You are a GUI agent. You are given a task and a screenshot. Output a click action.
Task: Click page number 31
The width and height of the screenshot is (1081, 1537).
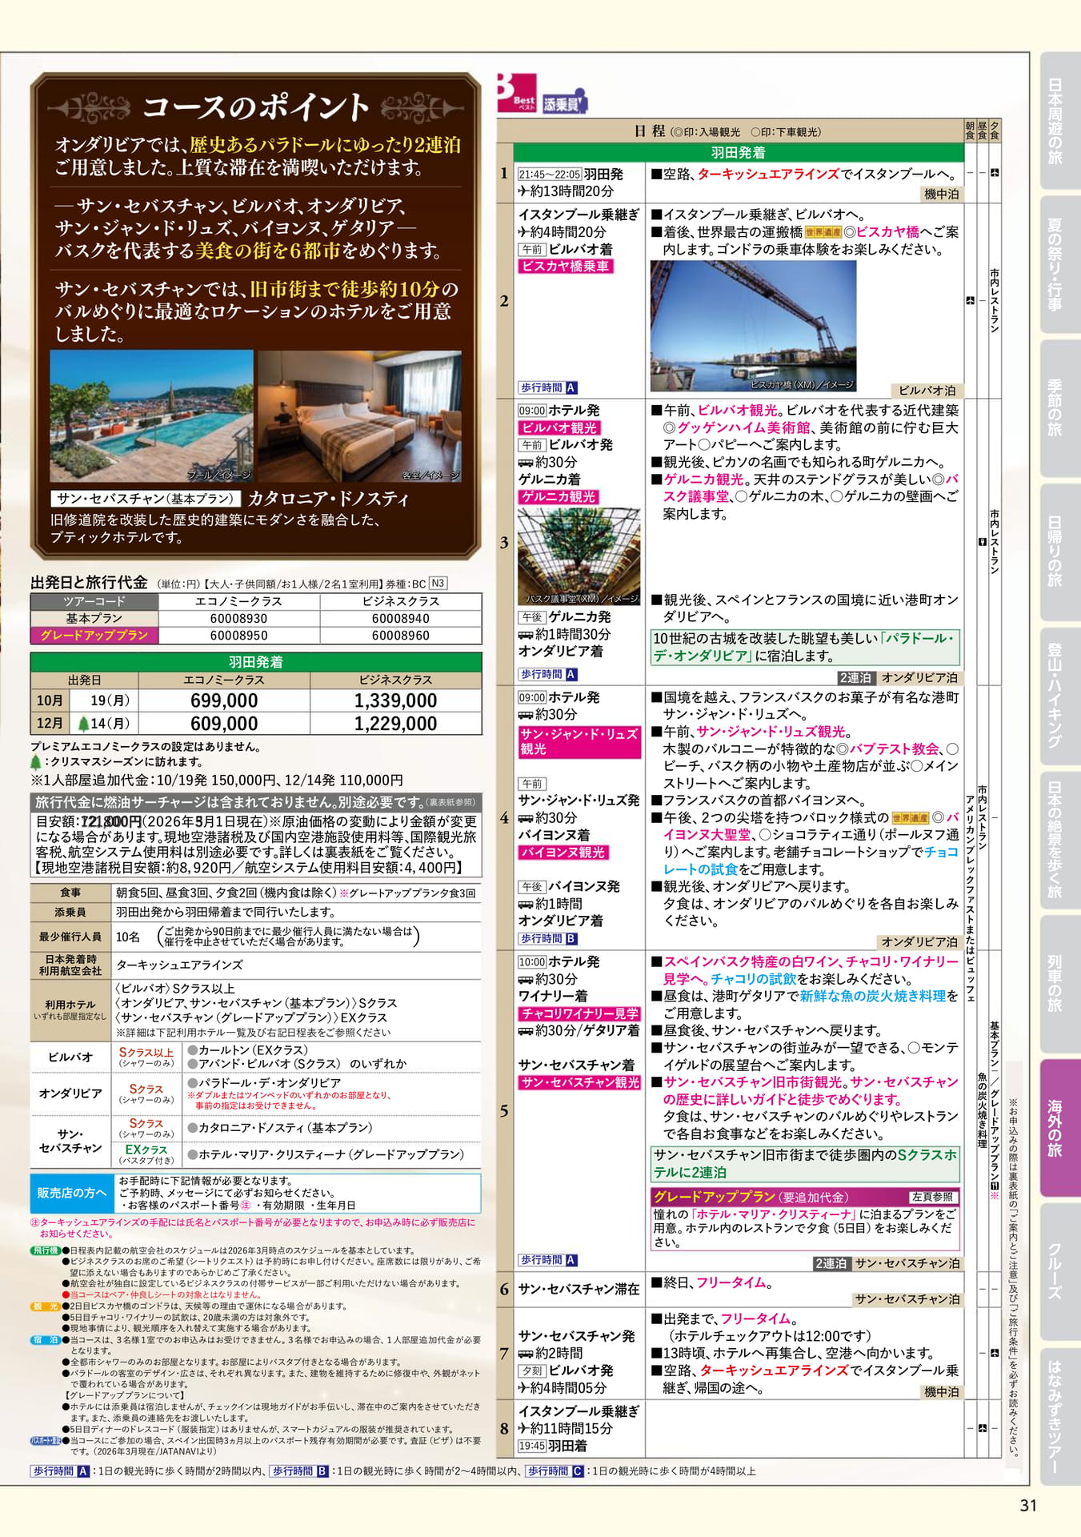tap(1028, 1505)
